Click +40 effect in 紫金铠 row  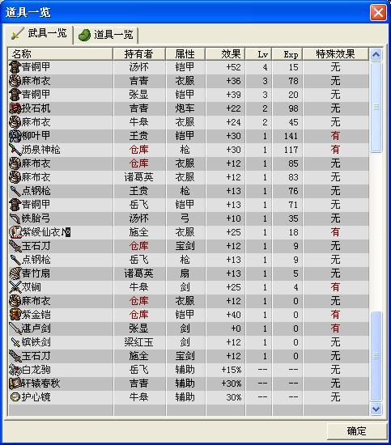coord(233,315)
